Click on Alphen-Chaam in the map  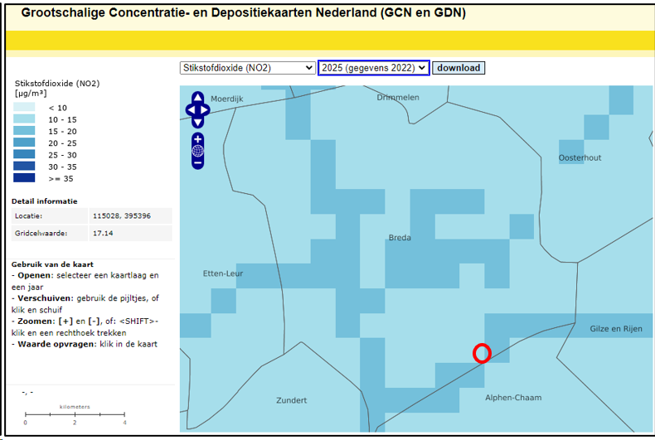click(513, 398)
